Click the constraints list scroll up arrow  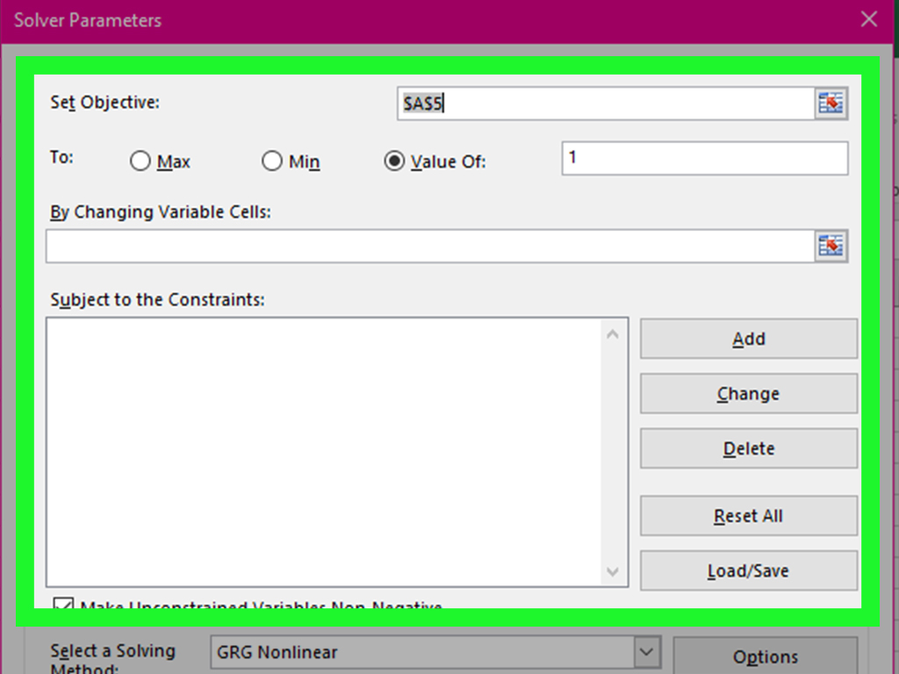pyautogui.click(x=613, y=334)
